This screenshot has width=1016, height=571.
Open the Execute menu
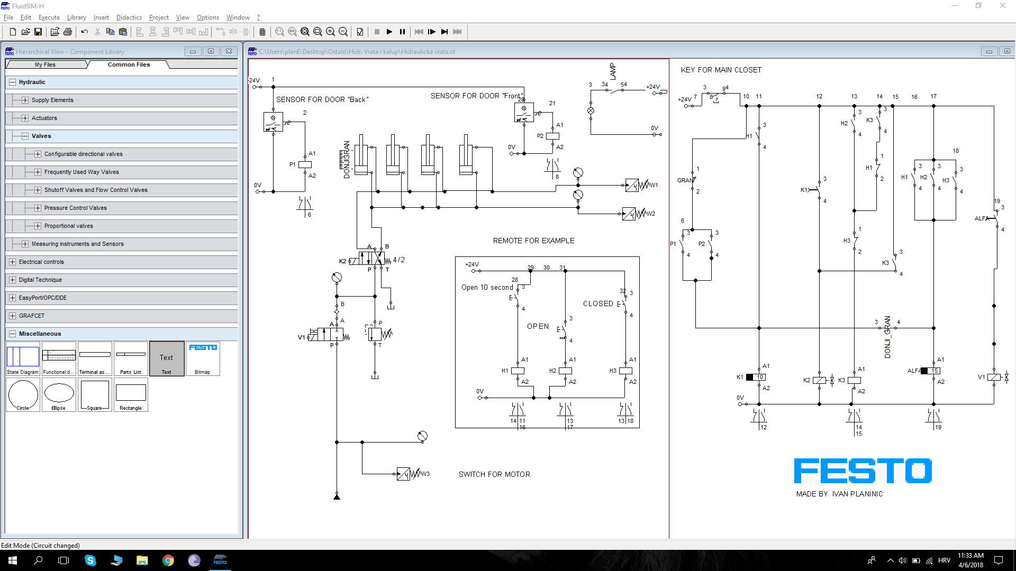50,17
